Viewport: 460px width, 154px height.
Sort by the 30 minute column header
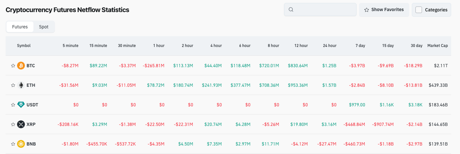coord(127,46)
